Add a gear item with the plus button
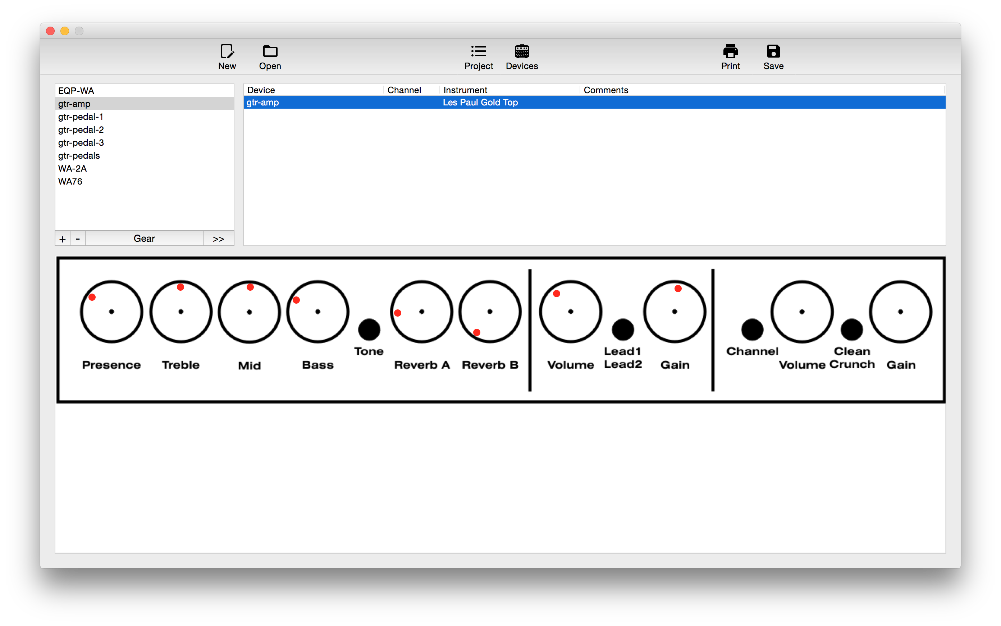Viewport: 1001px width, 626px height. 63,239
